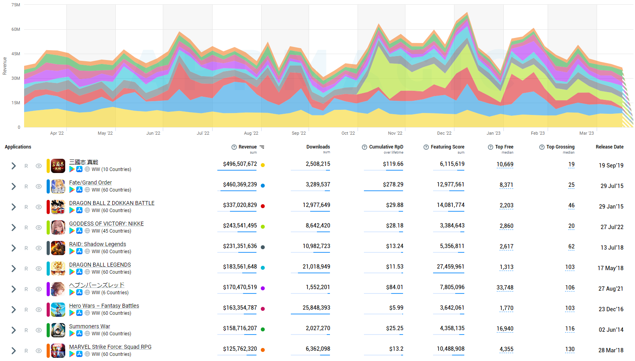635x361 pixels.
Task: Click the Featuring Score help icon
Action: 426,147
